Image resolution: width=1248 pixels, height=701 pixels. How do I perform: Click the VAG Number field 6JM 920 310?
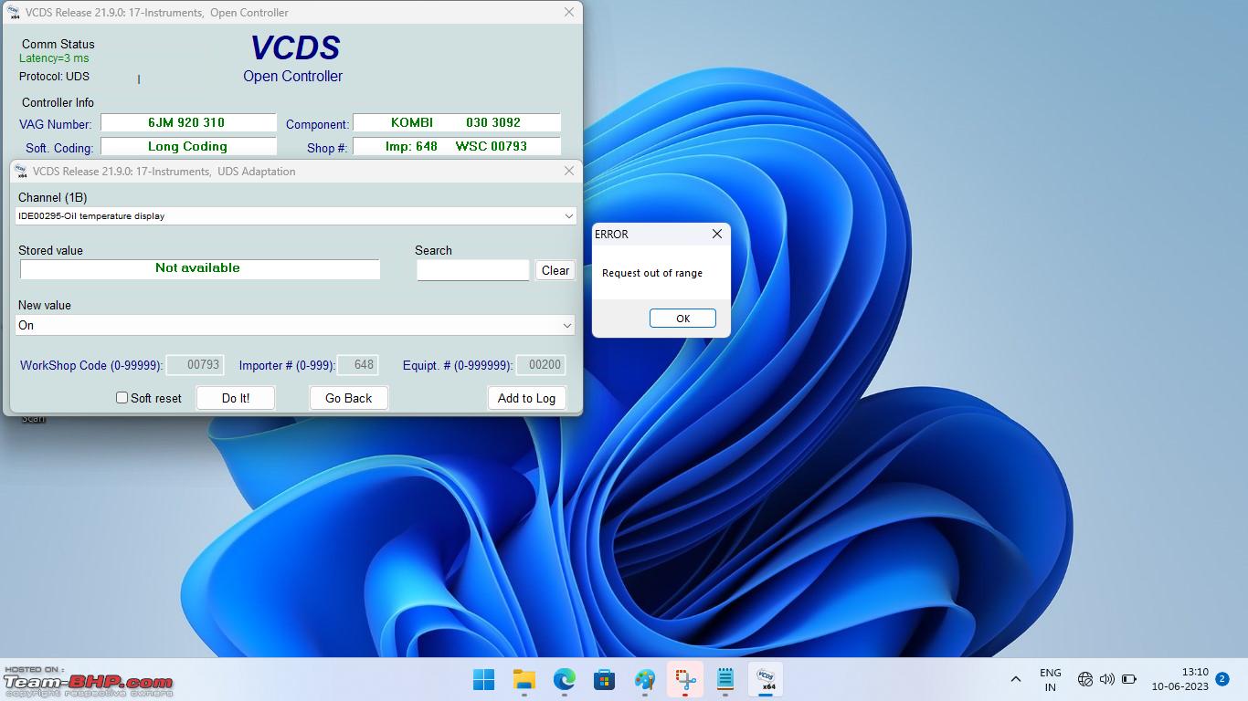(x=188, y=122)
